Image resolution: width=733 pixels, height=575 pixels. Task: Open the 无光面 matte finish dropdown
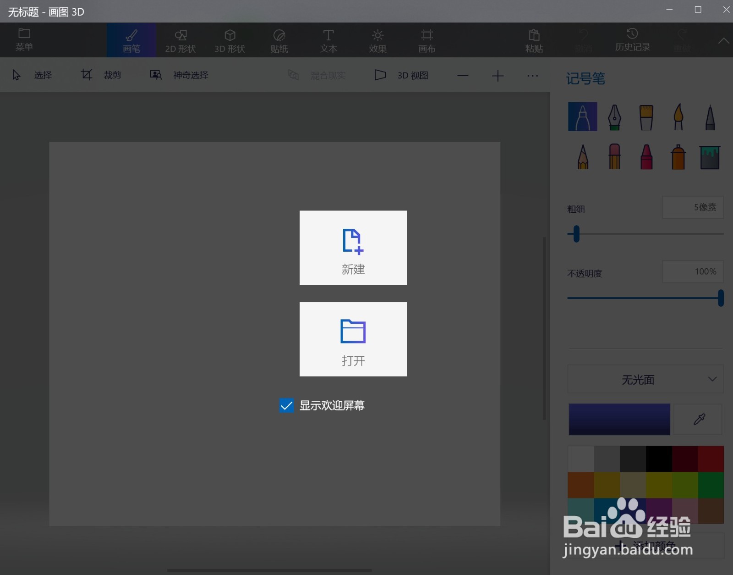click(645, 379)
